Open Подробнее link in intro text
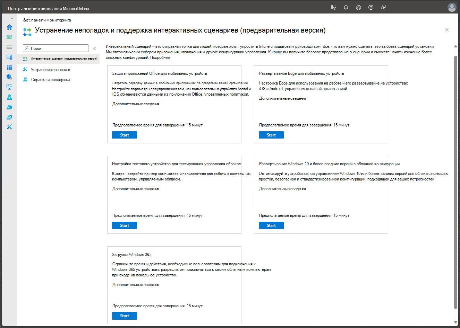 point(160,57)
